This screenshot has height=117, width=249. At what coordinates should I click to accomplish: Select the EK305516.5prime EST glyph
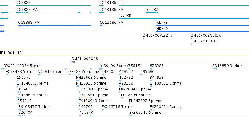130,116
